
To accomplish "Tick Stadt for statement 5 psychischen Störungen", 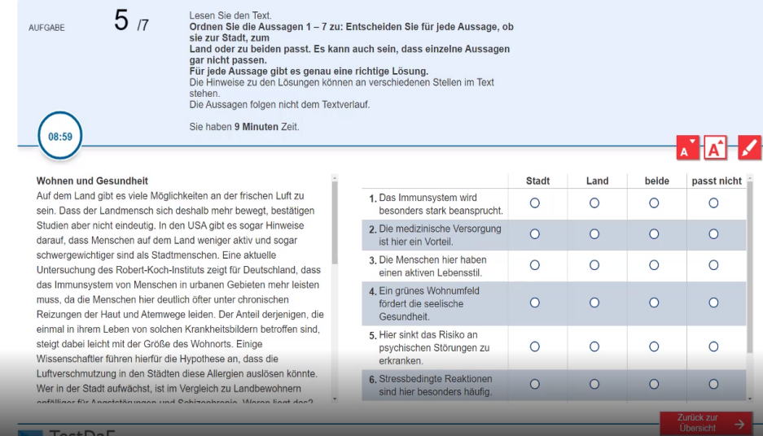I will [535, 347].
